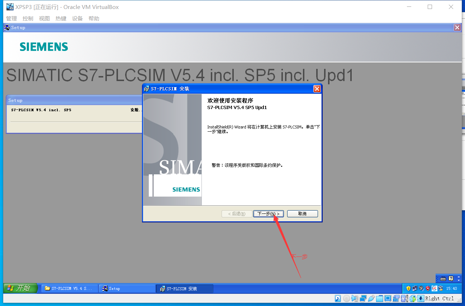Viewport: 465px width, 306px height.
Task: Click the 'S7-PLCSIM V5.4 incl. SP5' progress row
Action: point(76,110)
